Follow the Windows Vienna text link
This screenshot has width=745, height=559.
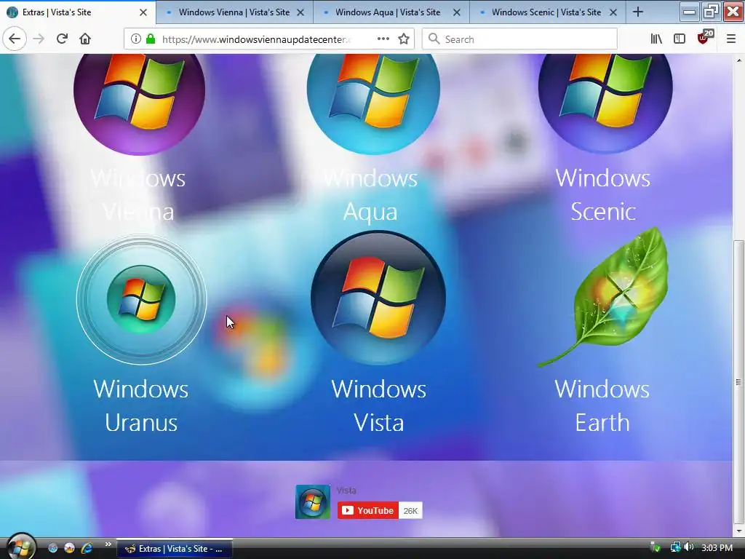coord(138,195)
